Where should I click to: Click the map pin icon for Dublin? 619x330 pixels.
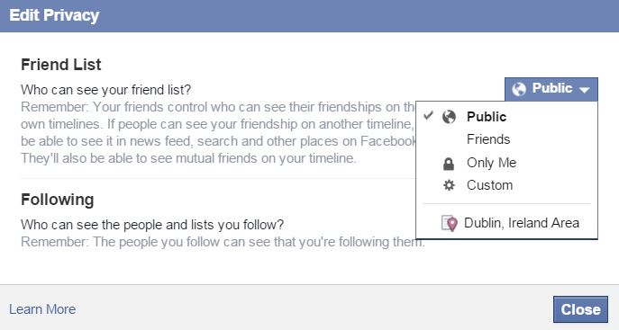(x=450, y=223)
